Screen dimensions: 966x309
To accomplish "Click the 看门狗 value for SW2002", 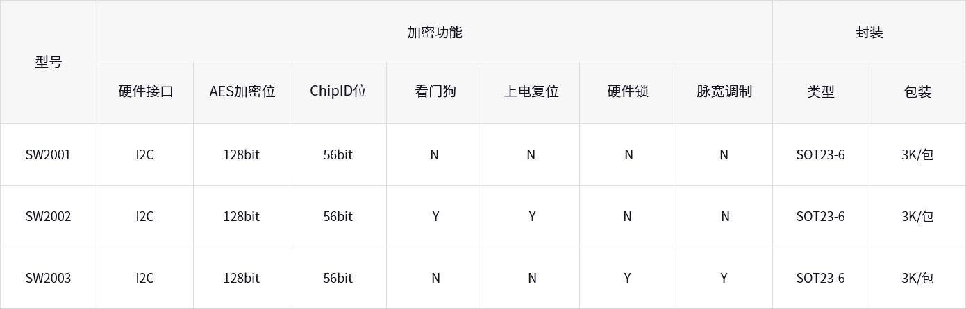I will pyautogui.click(x=435, y=216).
